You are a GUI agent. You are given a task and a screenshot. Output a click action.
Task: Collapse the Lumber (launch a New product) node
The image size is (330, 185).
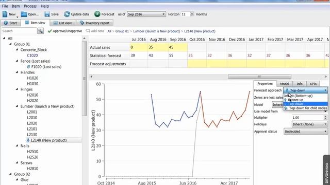point(17,106)
